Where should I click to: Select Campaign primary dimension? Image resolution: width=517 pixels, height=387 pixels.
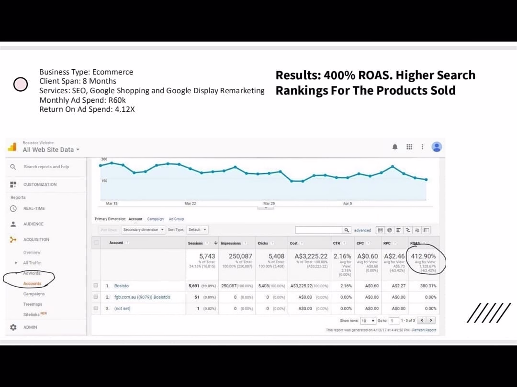pyautogui.click(x=155, y=219)
